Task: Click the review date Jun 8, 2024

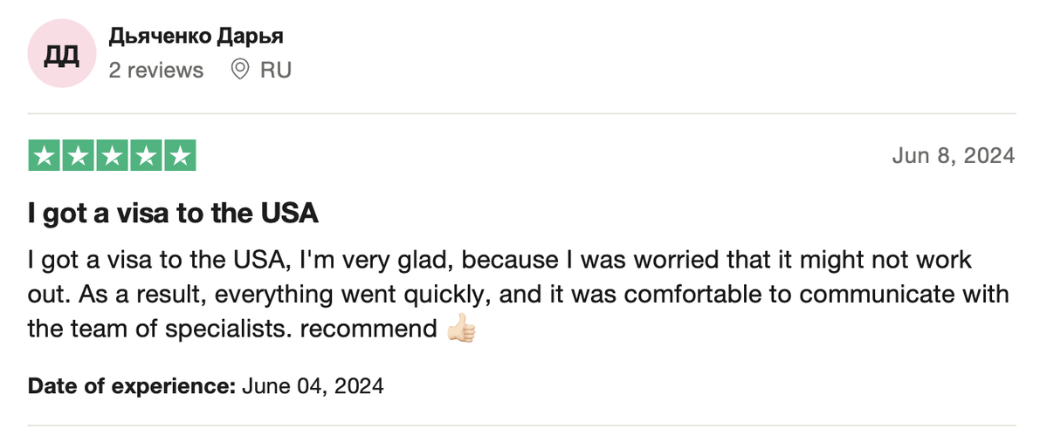Action: click(x=953, y=155)
